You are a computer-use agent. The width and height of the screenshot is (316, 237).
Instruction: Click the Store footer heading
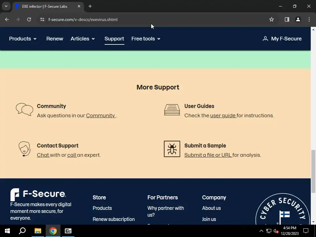(99, 197)
